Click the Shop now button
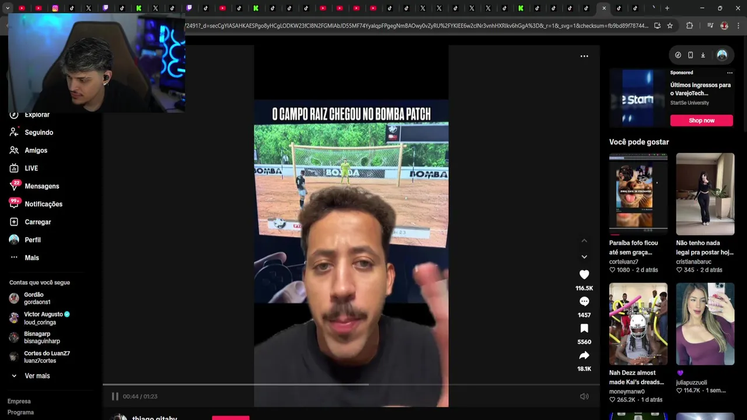The height and width of the screenshot is (420, 747). 701,120
